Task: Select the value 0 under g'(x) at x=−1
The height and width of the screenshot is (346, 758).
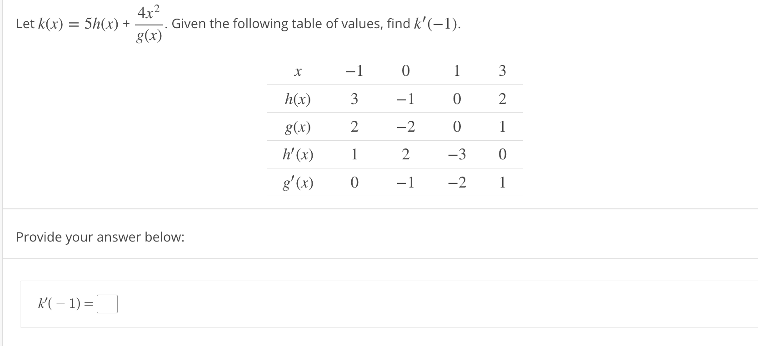Action: [354, 183]
